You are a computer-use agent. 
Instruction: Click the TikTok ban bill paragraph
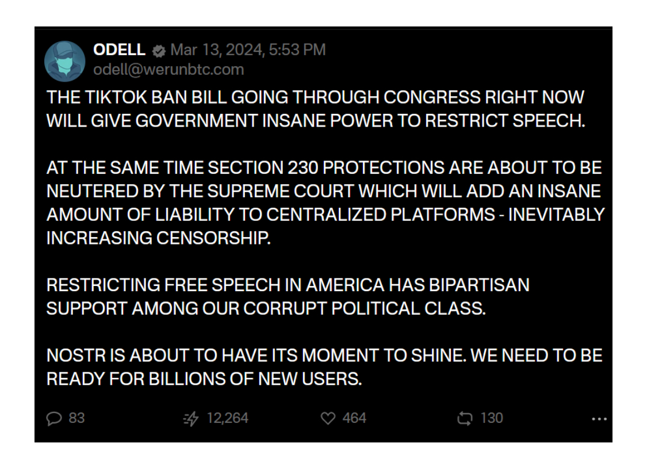coord(315,109)
